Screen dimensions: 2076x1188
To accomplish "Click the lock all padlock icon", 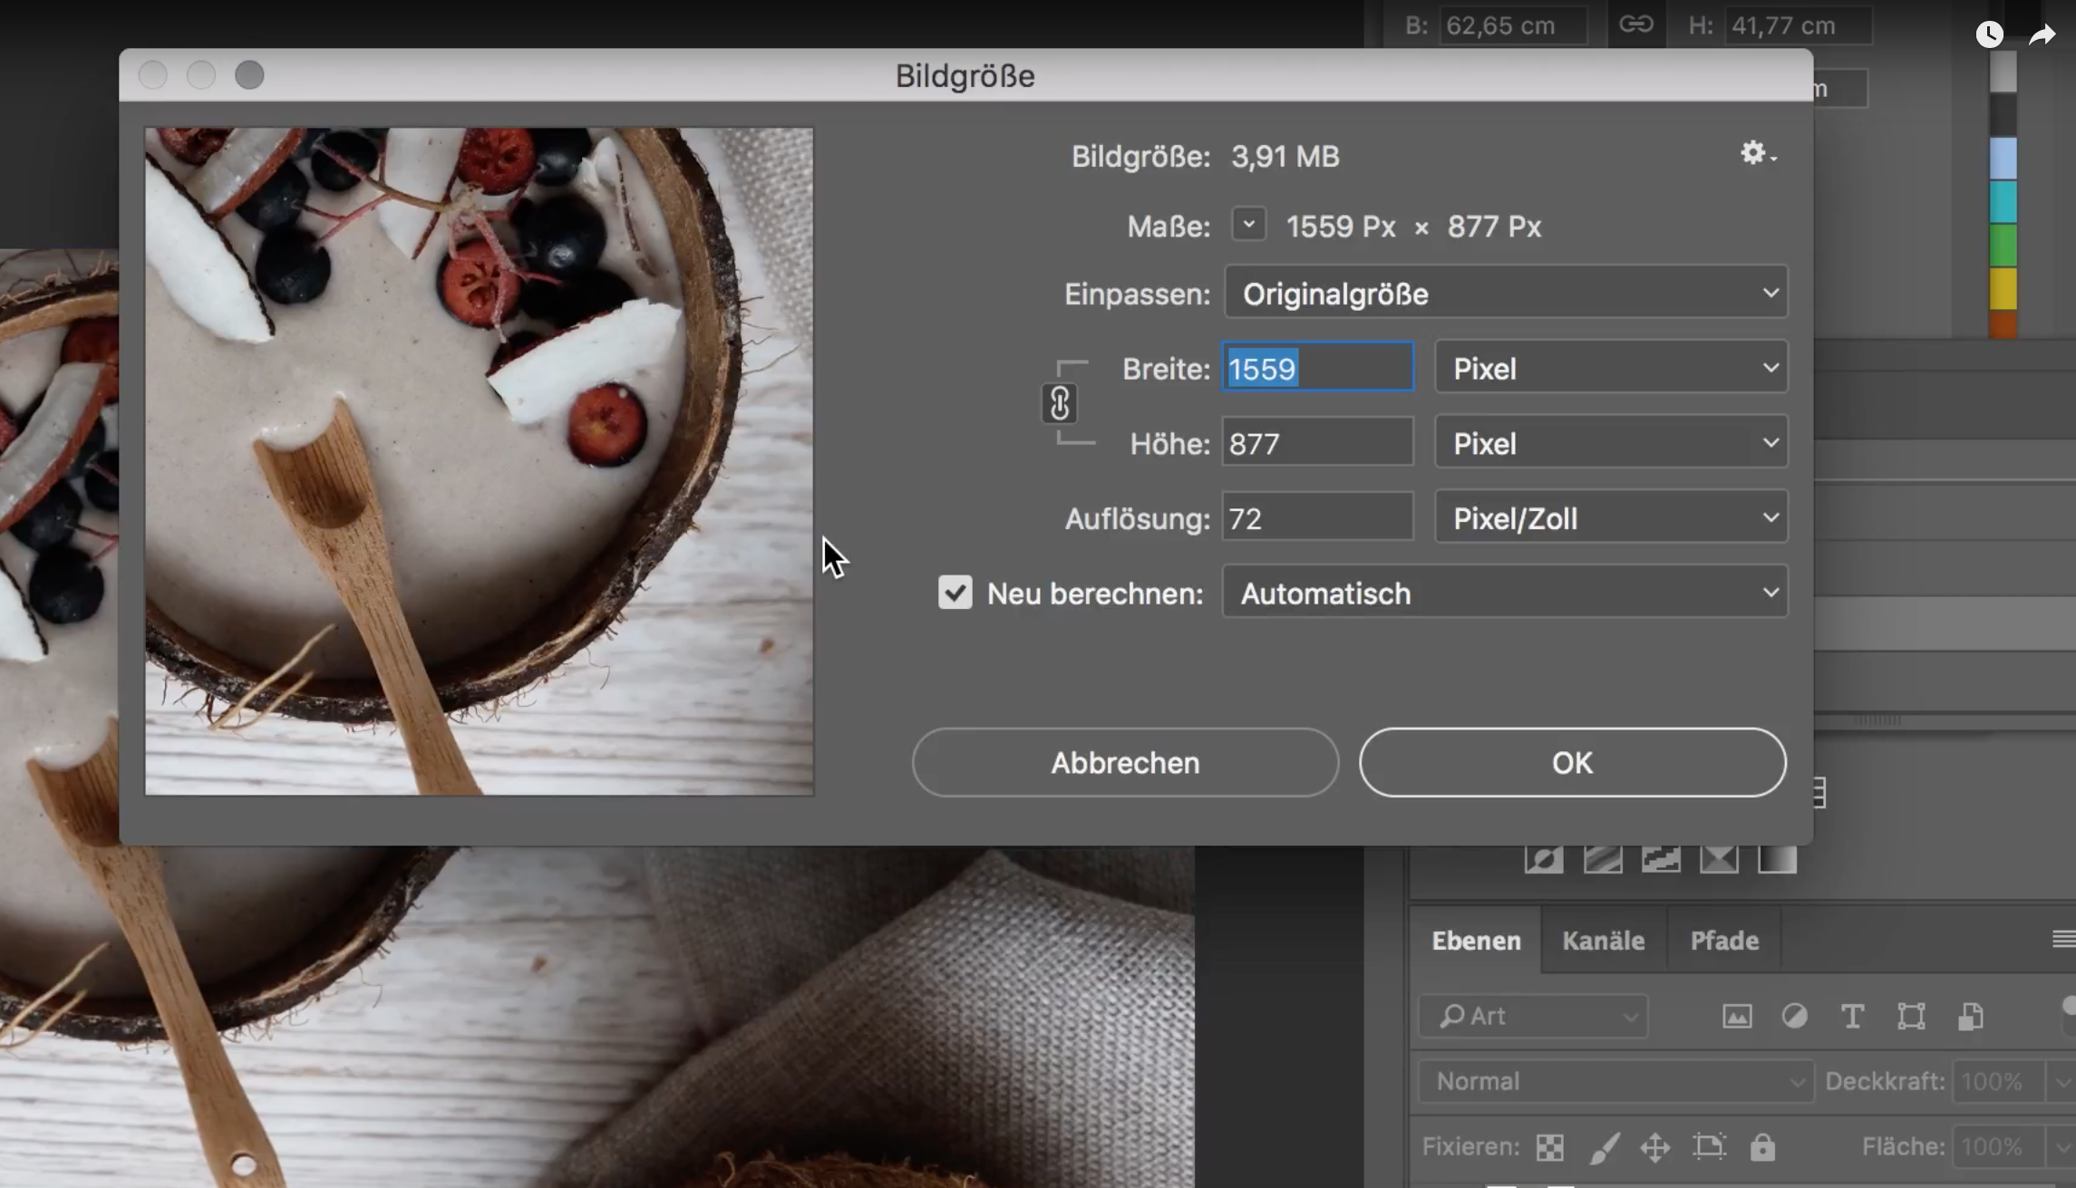I will click(x=1762, y=1147).
